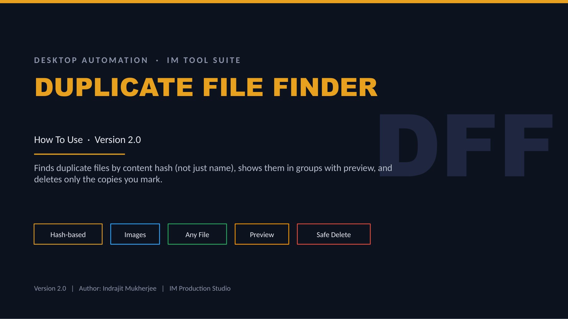Click the description starting 'Finds duplicate files'
This screenshot has height=319, width=568.
coord(213,174)
